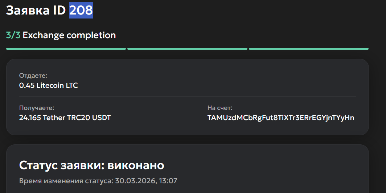Click the "Заявка ID" heading text
386x193 pixels.
tap(36, 10)
